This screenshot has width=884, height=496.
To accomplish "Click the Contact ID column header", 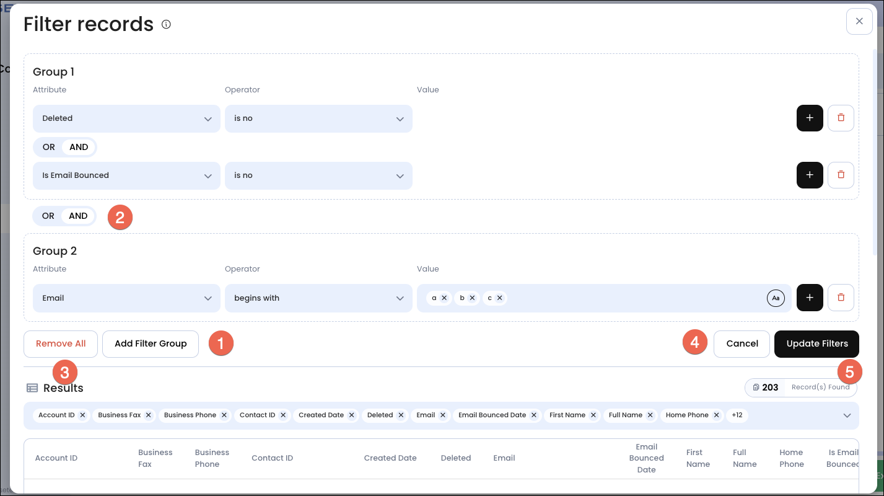I will 272,458.
